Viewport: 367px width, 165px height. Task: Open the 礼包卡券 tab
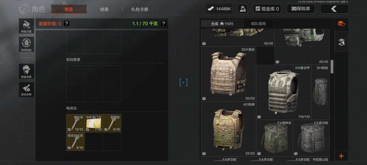pos(140,10)
